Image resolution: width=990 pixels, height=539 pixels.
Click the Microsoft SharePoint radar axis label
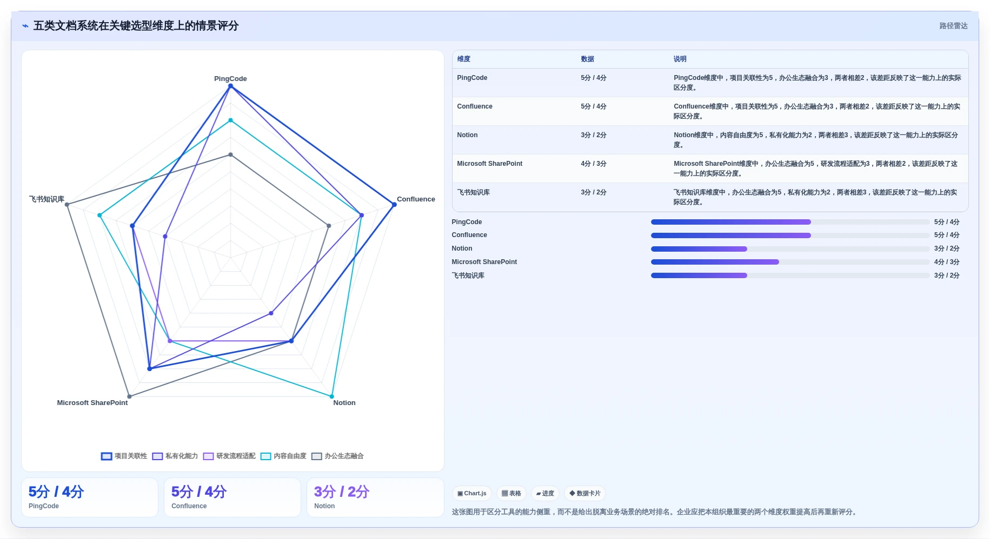pos(92,403)
